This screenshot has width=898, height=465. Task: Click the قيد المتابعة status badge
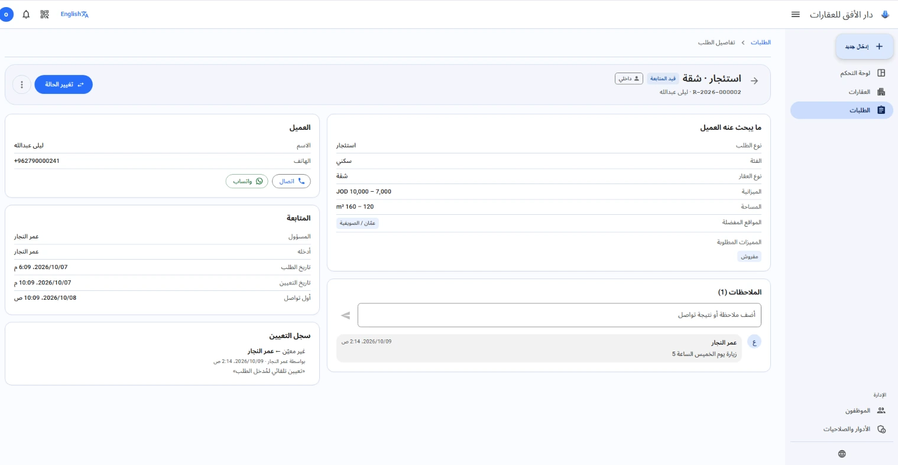click(x=663, y=78)
